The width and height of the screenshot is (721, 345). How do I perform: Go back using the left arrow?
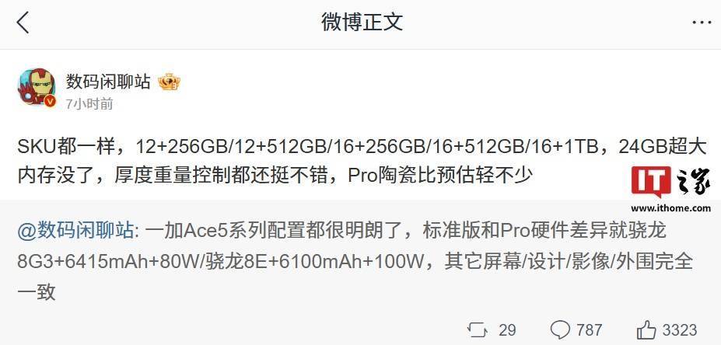[x=23, y=23]
